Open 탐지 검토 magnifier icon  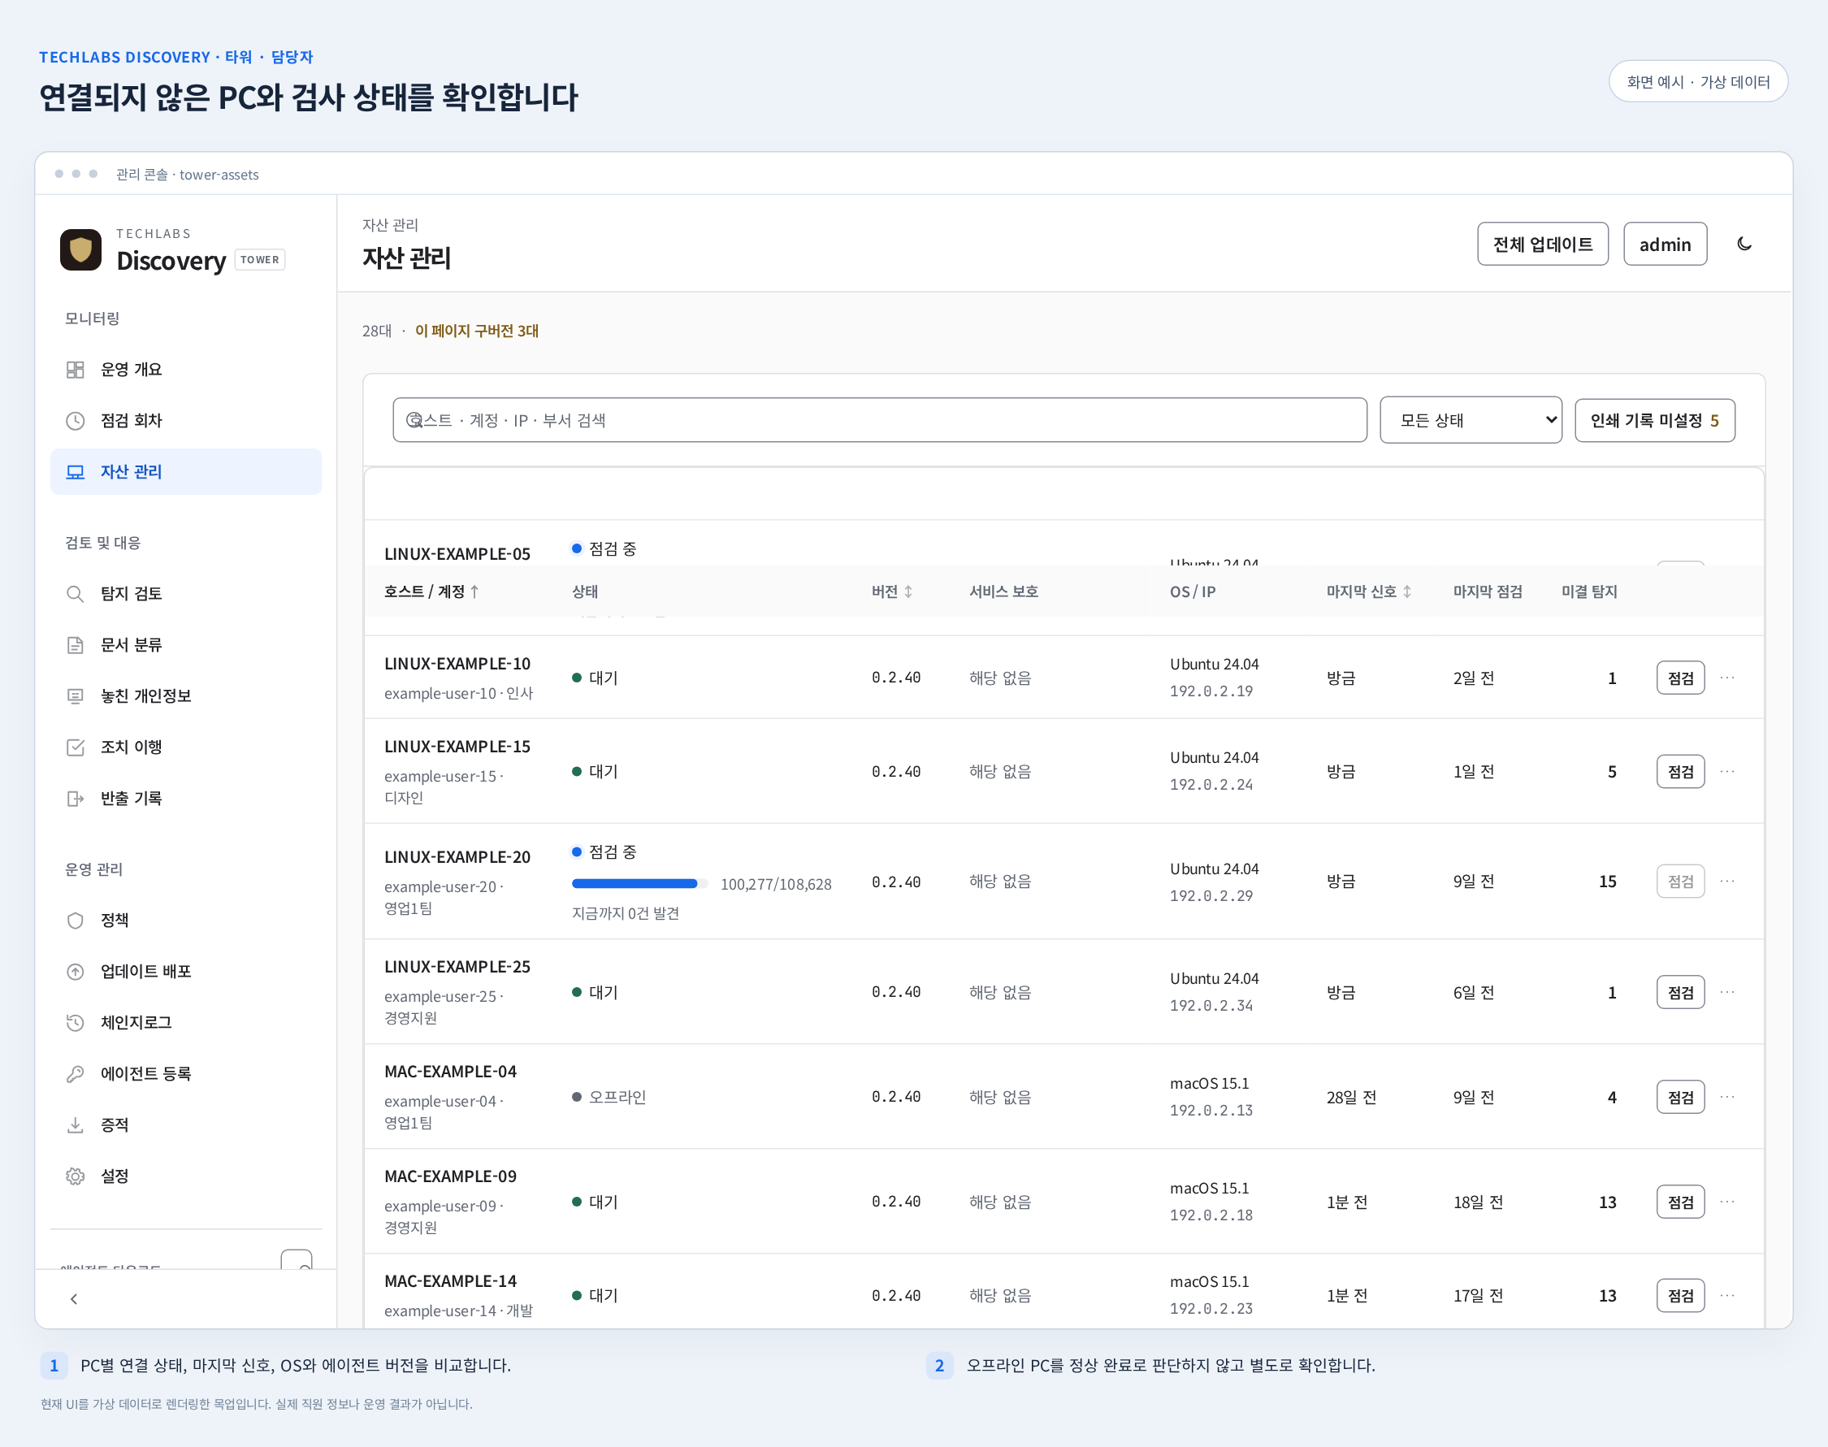(x=76, y=594)
